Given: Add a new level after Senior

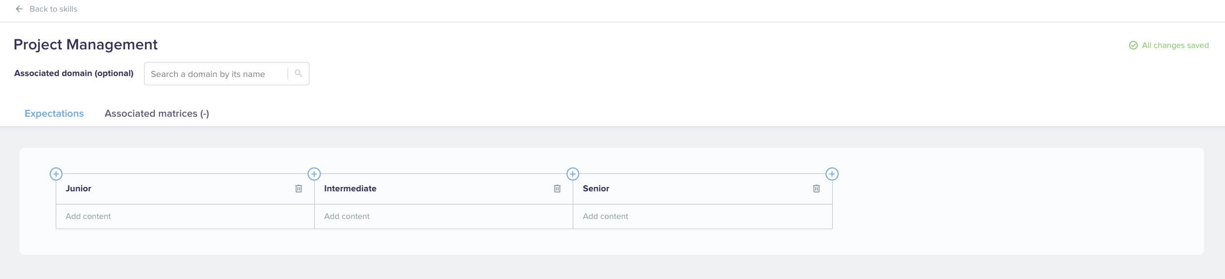Looking at the screenshot, I should [x=832, y=174].
